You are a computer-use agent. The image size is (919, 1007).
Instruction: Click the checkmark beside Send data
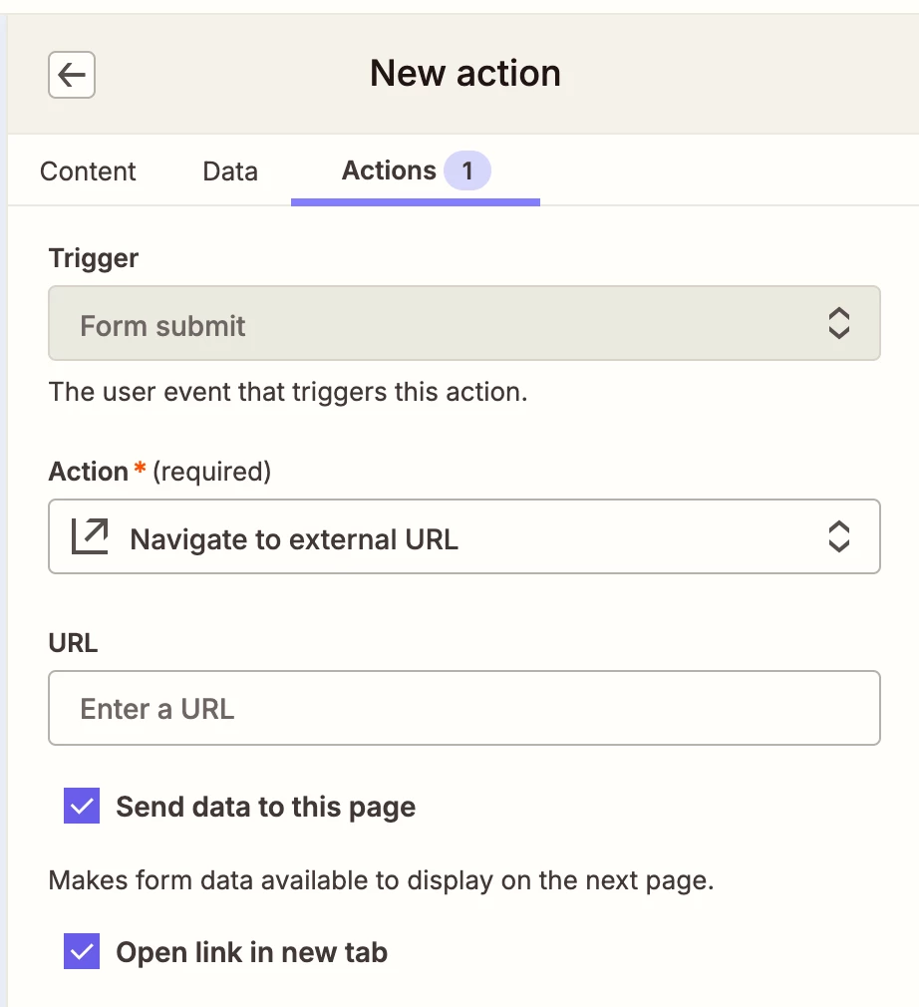(x=82, y=806)
